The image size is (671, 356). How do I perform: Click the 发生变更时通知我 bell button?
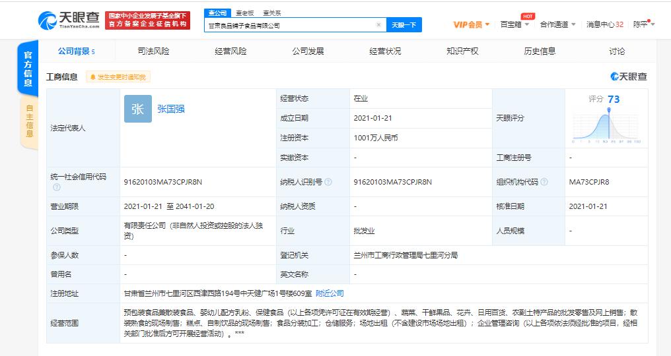point(118,77)
